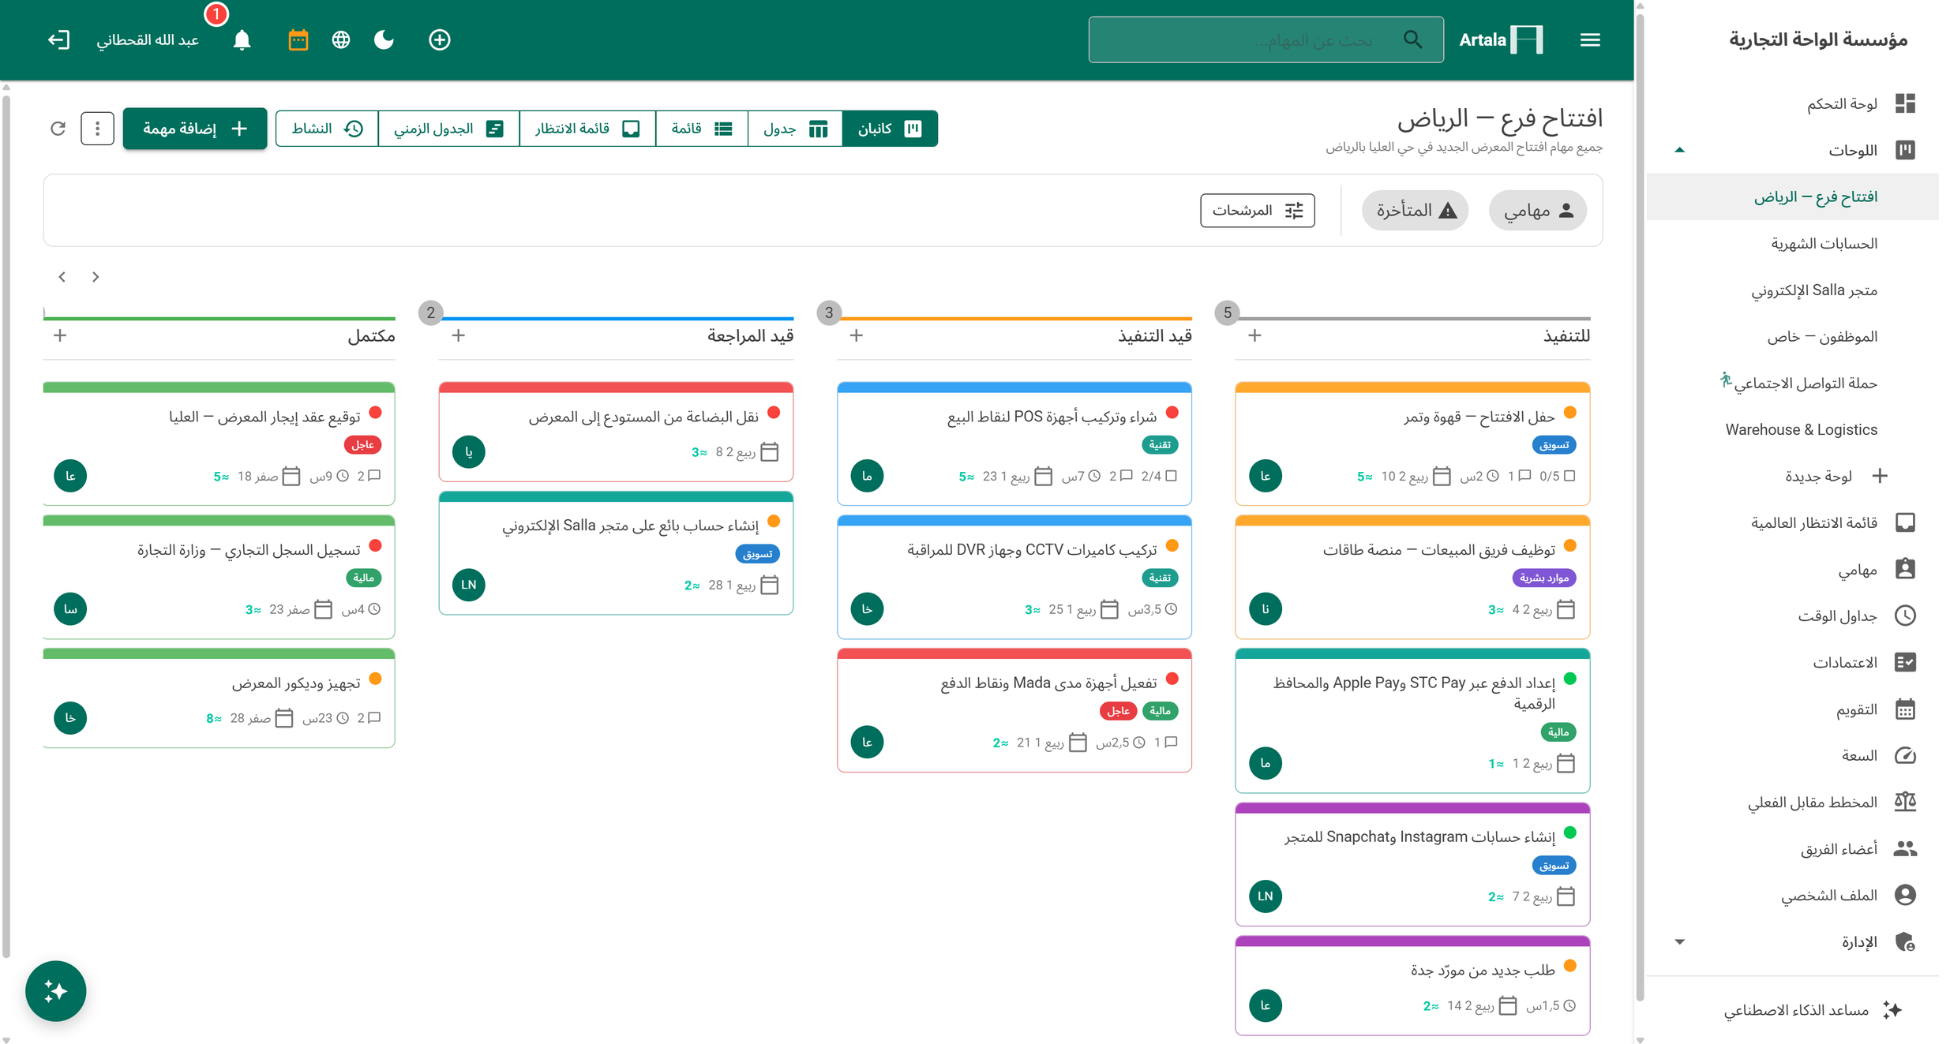Viewport: 1950px width, 1044px height.
Task: Open الاعتمادات approvals in sidebar
Action: (x=1792, y=662)
